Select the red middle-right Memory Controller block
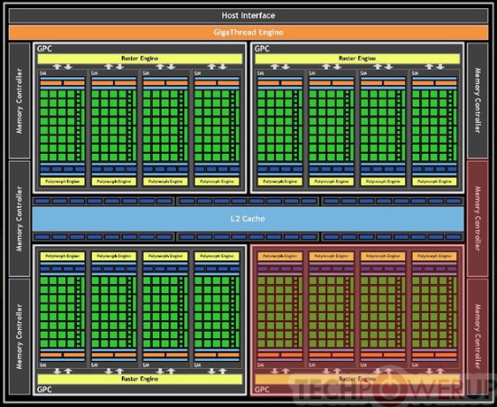Image resolution: width=497 pixels, height=407 pixels. click(478, 219)
